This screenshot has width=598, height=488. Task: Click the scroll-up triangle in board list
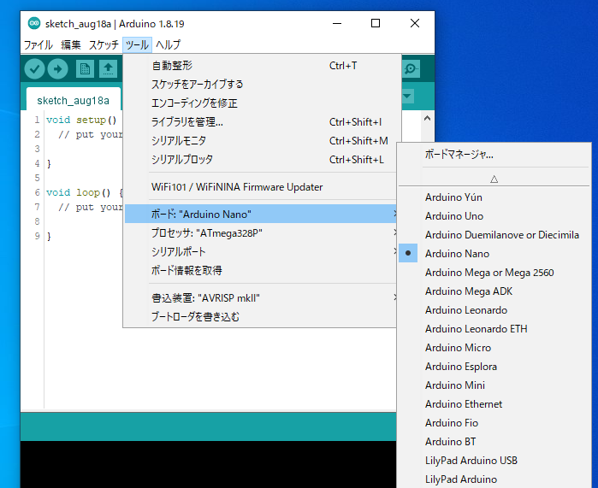pyautogui.click(x=494, y=179)
